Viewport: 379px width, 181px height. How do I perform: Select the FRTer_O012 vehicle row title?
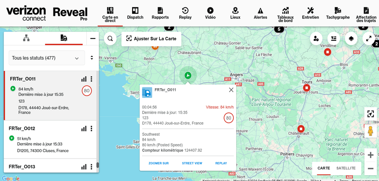click(x=22, y=129)
